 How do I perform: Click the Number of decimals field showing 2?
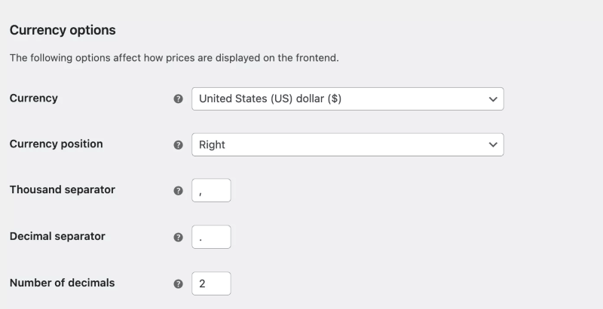pyautogui.click(x=211, y=283)
